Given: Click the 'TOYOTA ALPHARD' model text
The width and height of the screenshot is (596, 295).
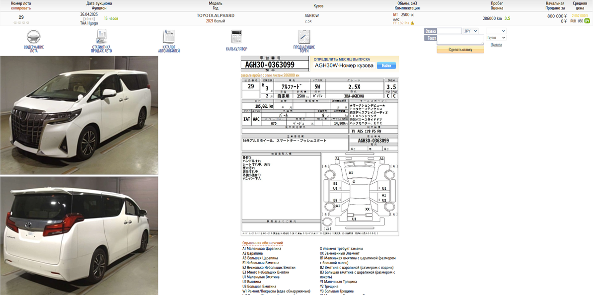Looking at the screenshot, I should click(216, 16).
